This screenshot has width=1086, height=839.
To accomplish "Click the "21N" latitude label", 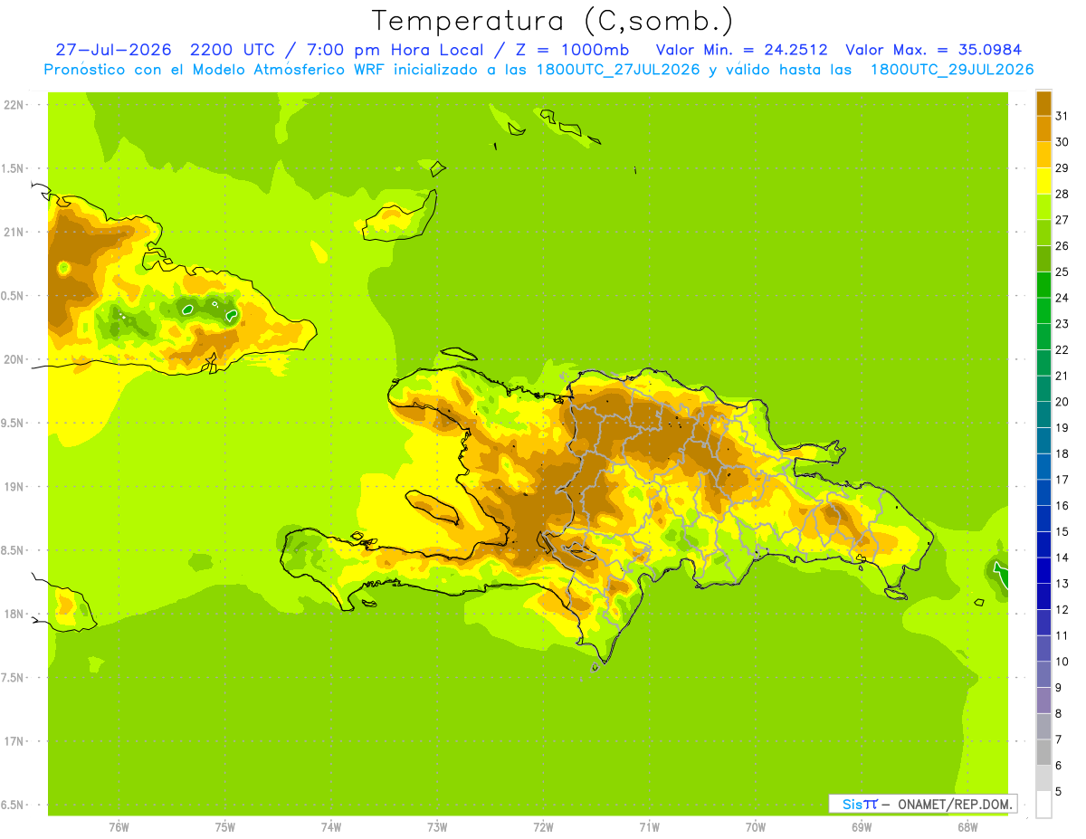I will [x=14, y=232].
